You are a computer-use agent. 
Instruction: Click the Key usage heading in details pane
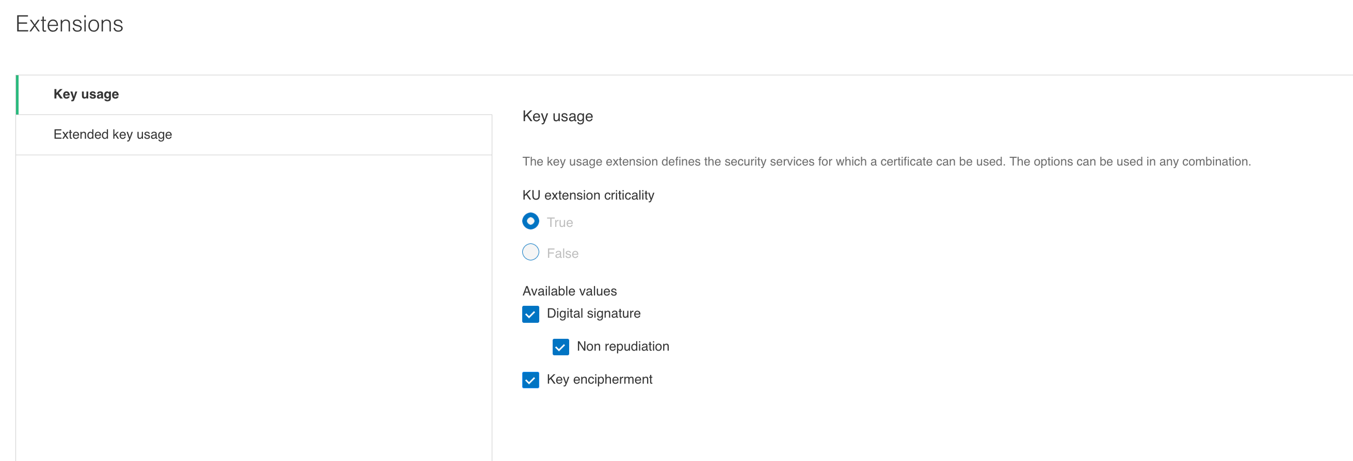(557, 116)
